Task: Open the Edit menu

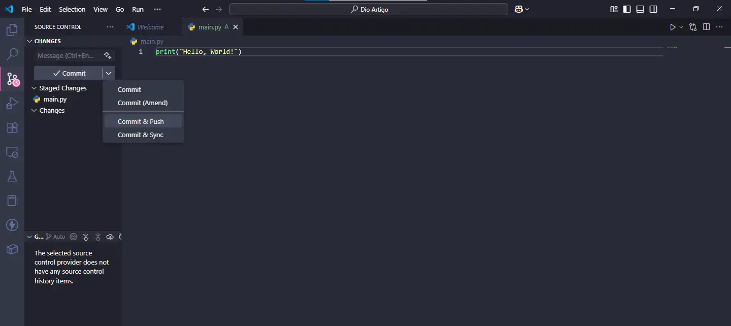Action: [x=45, y=9]
